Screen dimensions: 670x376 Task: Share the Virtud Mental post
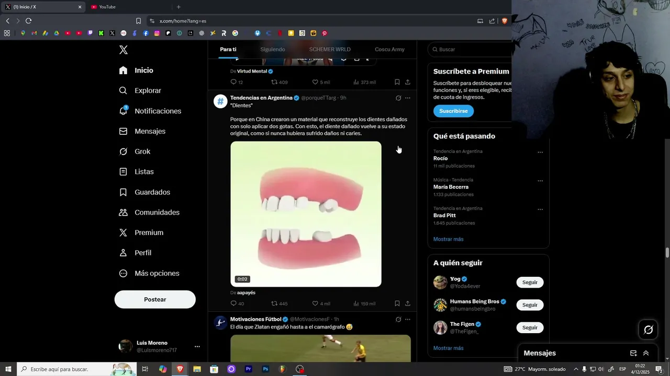pos(408,82)
